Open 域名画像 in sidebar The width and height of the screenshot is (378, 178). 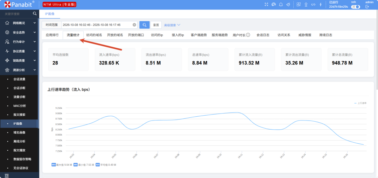coord(19,132)
